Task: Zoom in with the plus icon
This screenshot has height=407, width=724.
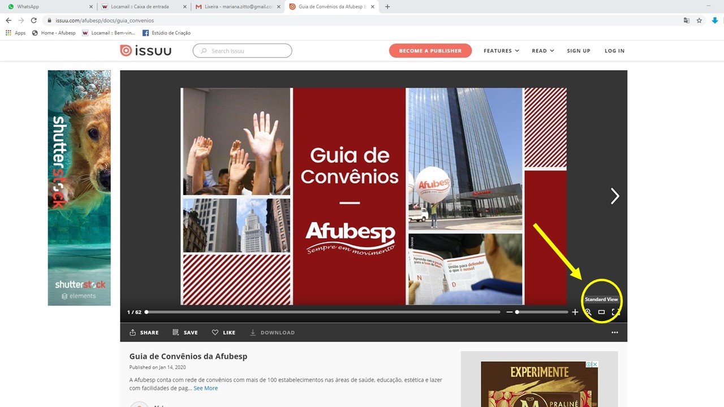Action: [x=575, y=312]
